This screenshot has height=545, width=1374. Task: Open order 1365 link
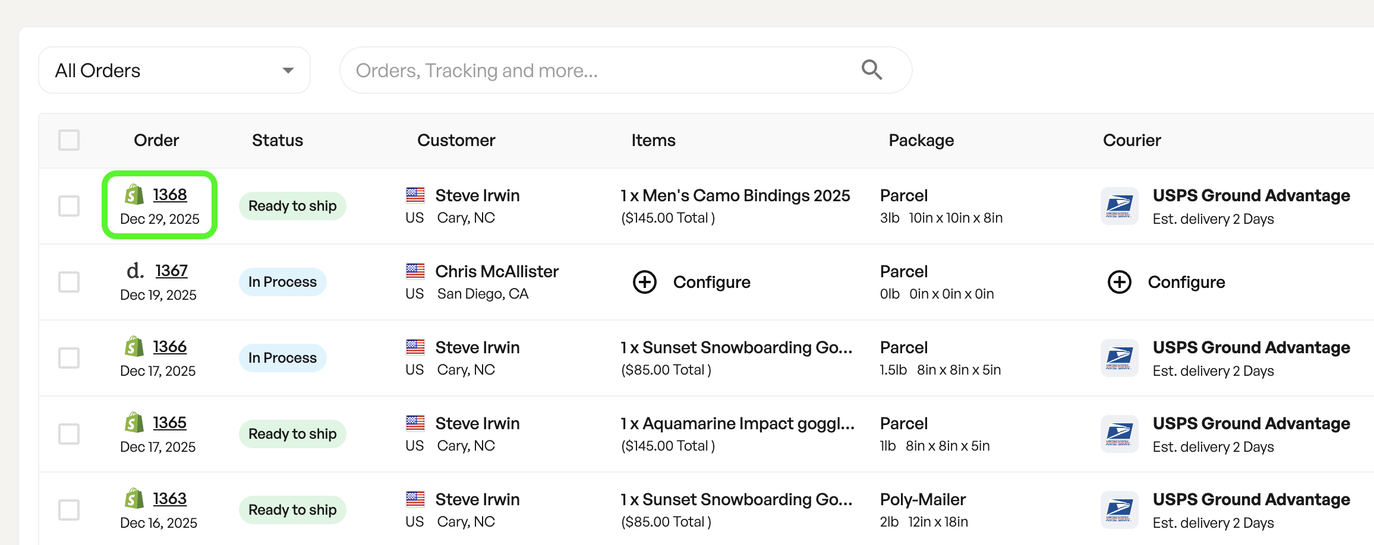169,423
